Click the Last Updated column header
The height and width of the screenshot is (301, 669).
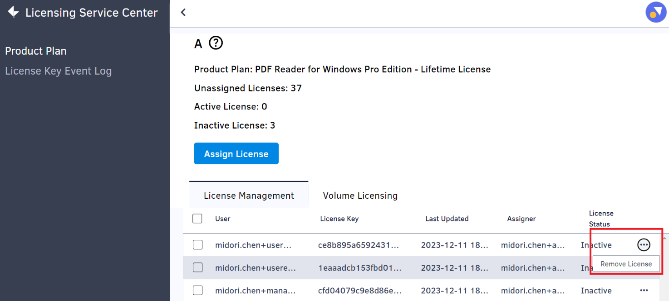pos(447,219)
